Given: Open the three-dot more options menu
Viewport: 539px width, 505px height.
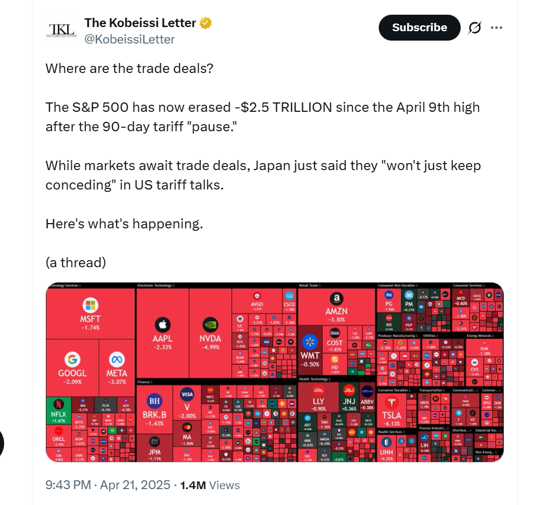Looking at the screenshot, I should tap(497, 28).
